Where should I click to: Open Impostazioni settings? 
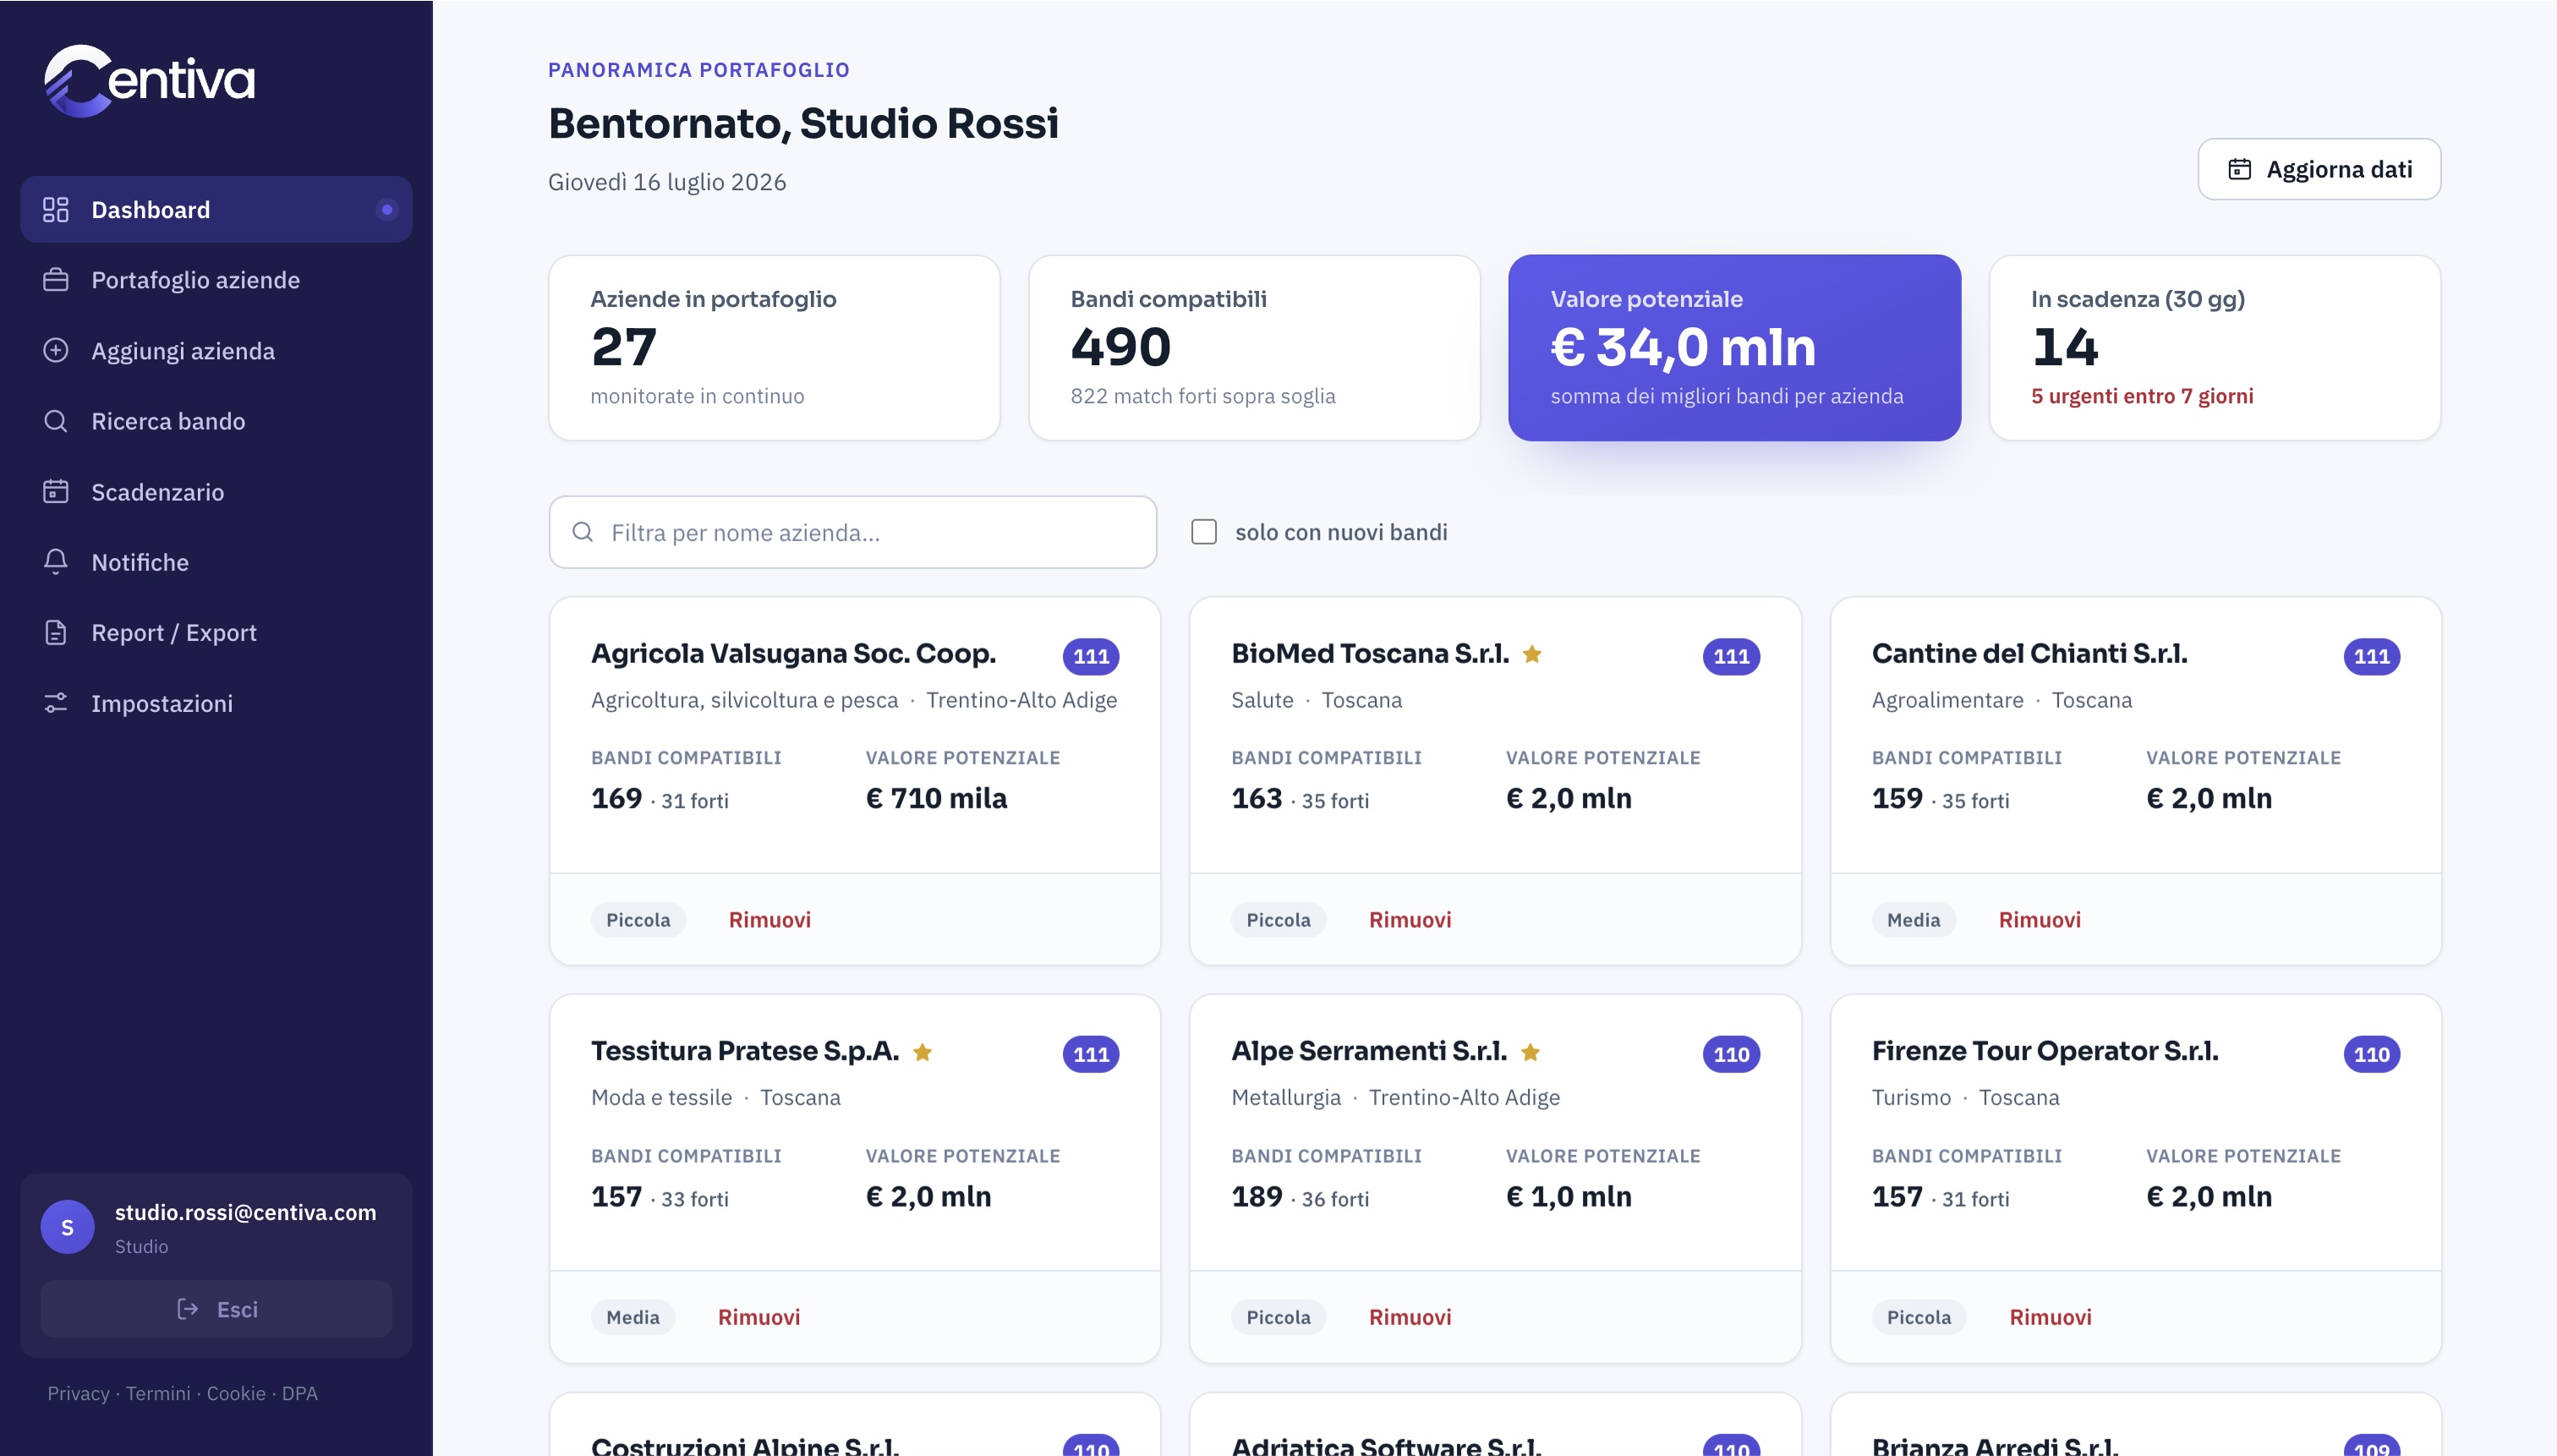tap(216, 703)
